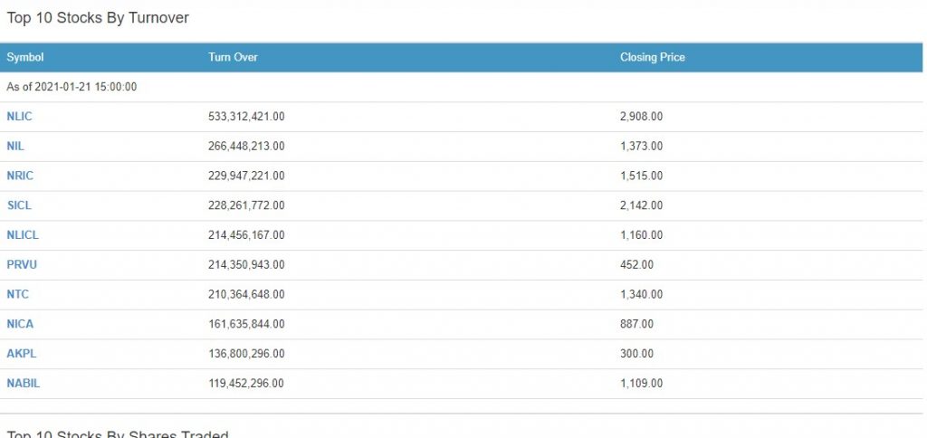The width and height of the screenshot is (927, 438).
Task: Click NLIC closing price 2,908.00
Action: pos(641,117)
